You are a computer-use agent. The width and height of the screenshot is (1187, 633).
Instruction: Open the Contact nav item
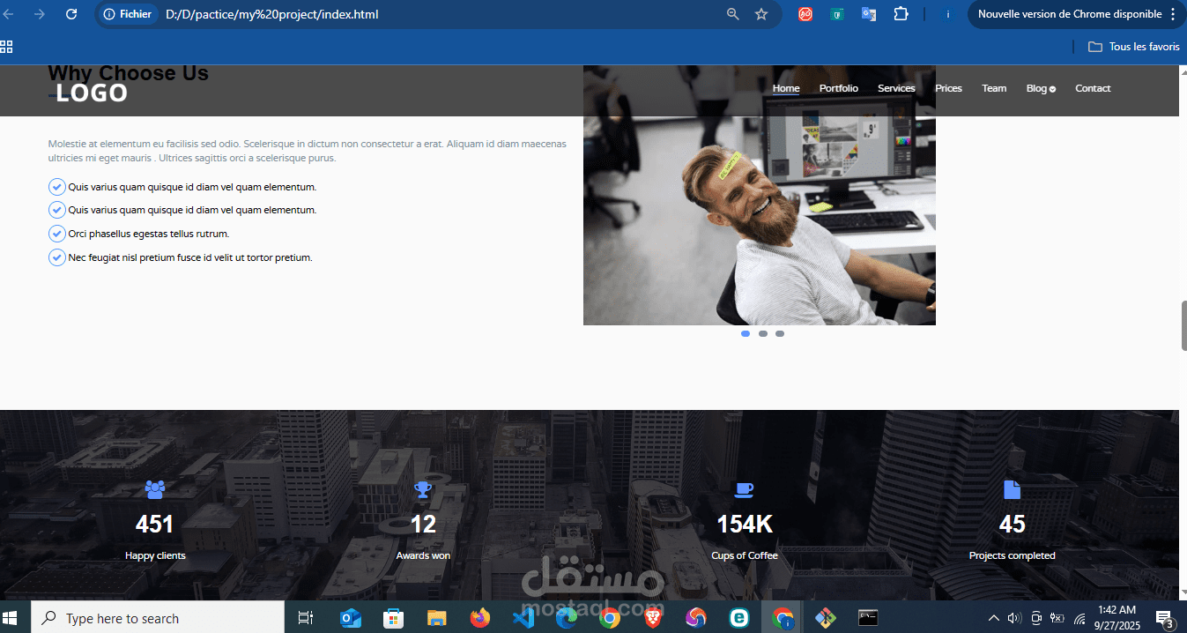tap(1093, 88)
